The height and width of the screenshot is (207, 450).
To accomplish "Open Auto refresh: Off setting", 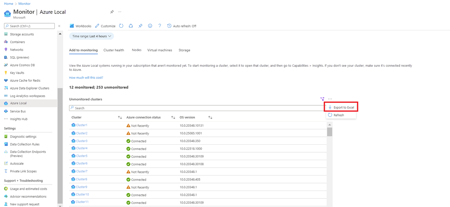I will coord(181,26).
